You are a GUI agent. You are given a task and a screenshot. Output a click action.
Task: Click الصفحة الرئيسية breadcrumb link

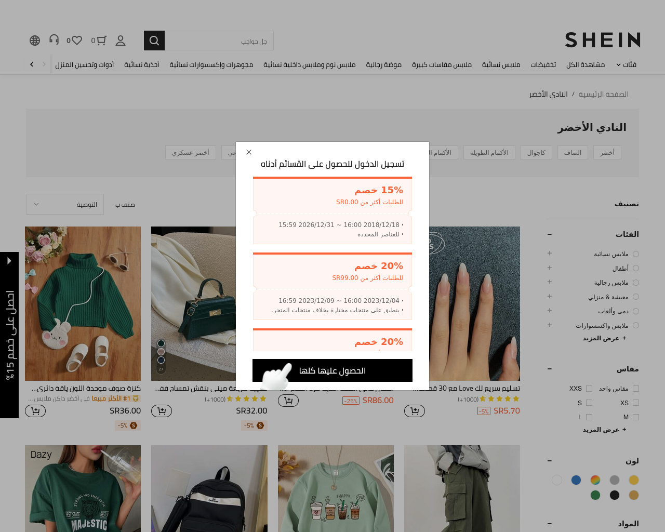pyautogui.click(x=604, y=94)
